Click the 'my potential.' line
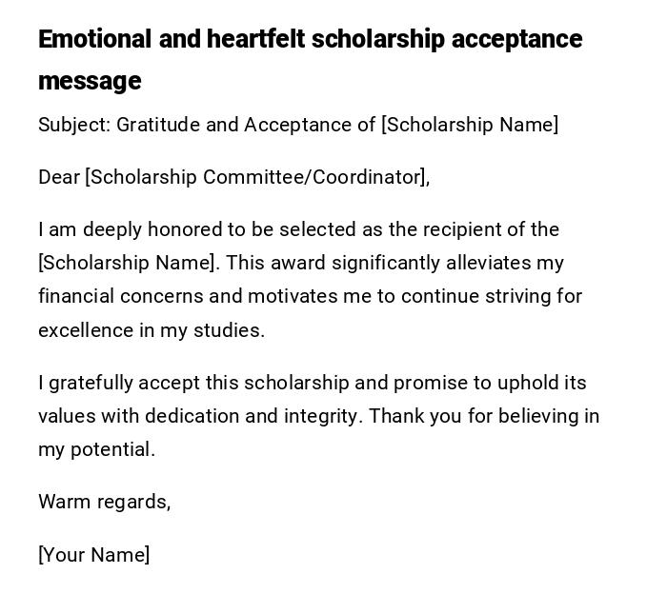This screenshot has width=667, height=614. (96, 449)
